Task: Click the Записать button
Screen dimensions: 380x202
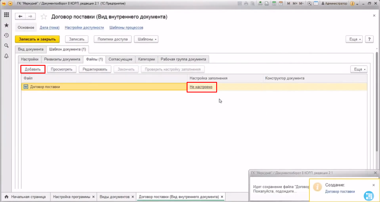Action: 77,39
